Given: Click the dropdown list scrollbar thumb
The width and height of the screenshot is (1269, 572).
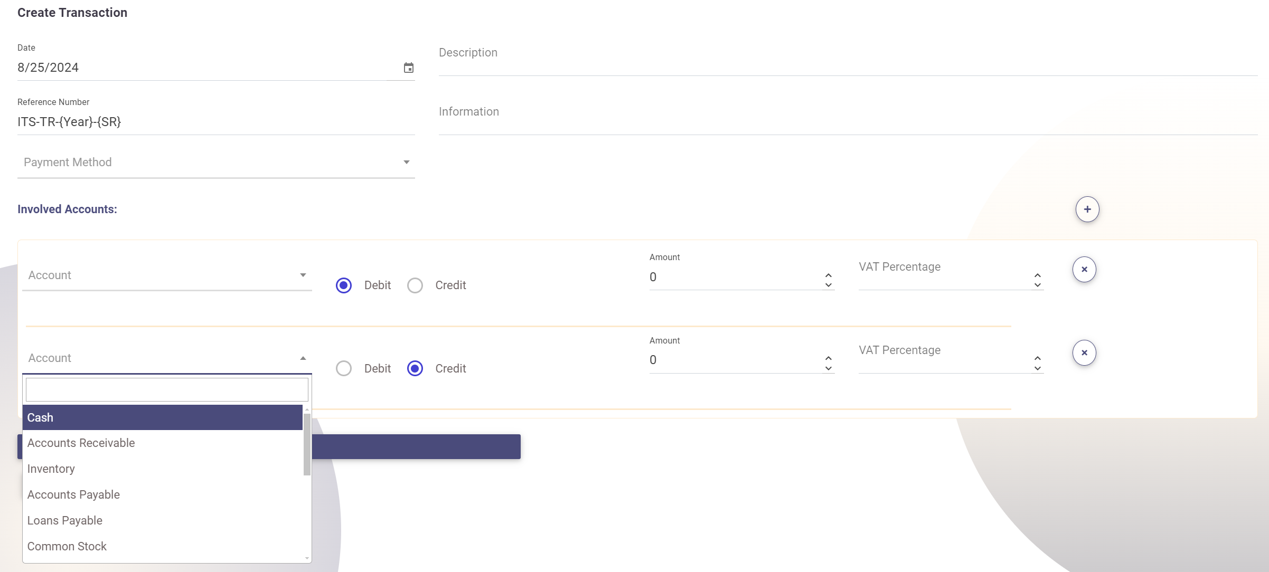Looking at the screenshot, I should (306, 444).
